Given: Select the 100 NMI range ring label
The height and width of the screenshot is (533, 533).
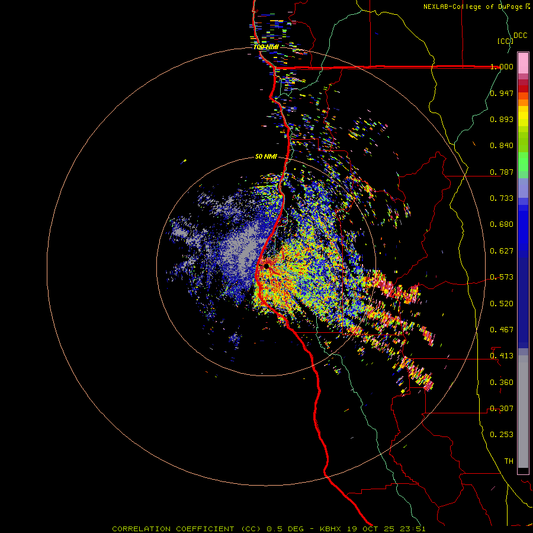Looking at the screenshot, I should pyautogui.click(x=266, y=47).
